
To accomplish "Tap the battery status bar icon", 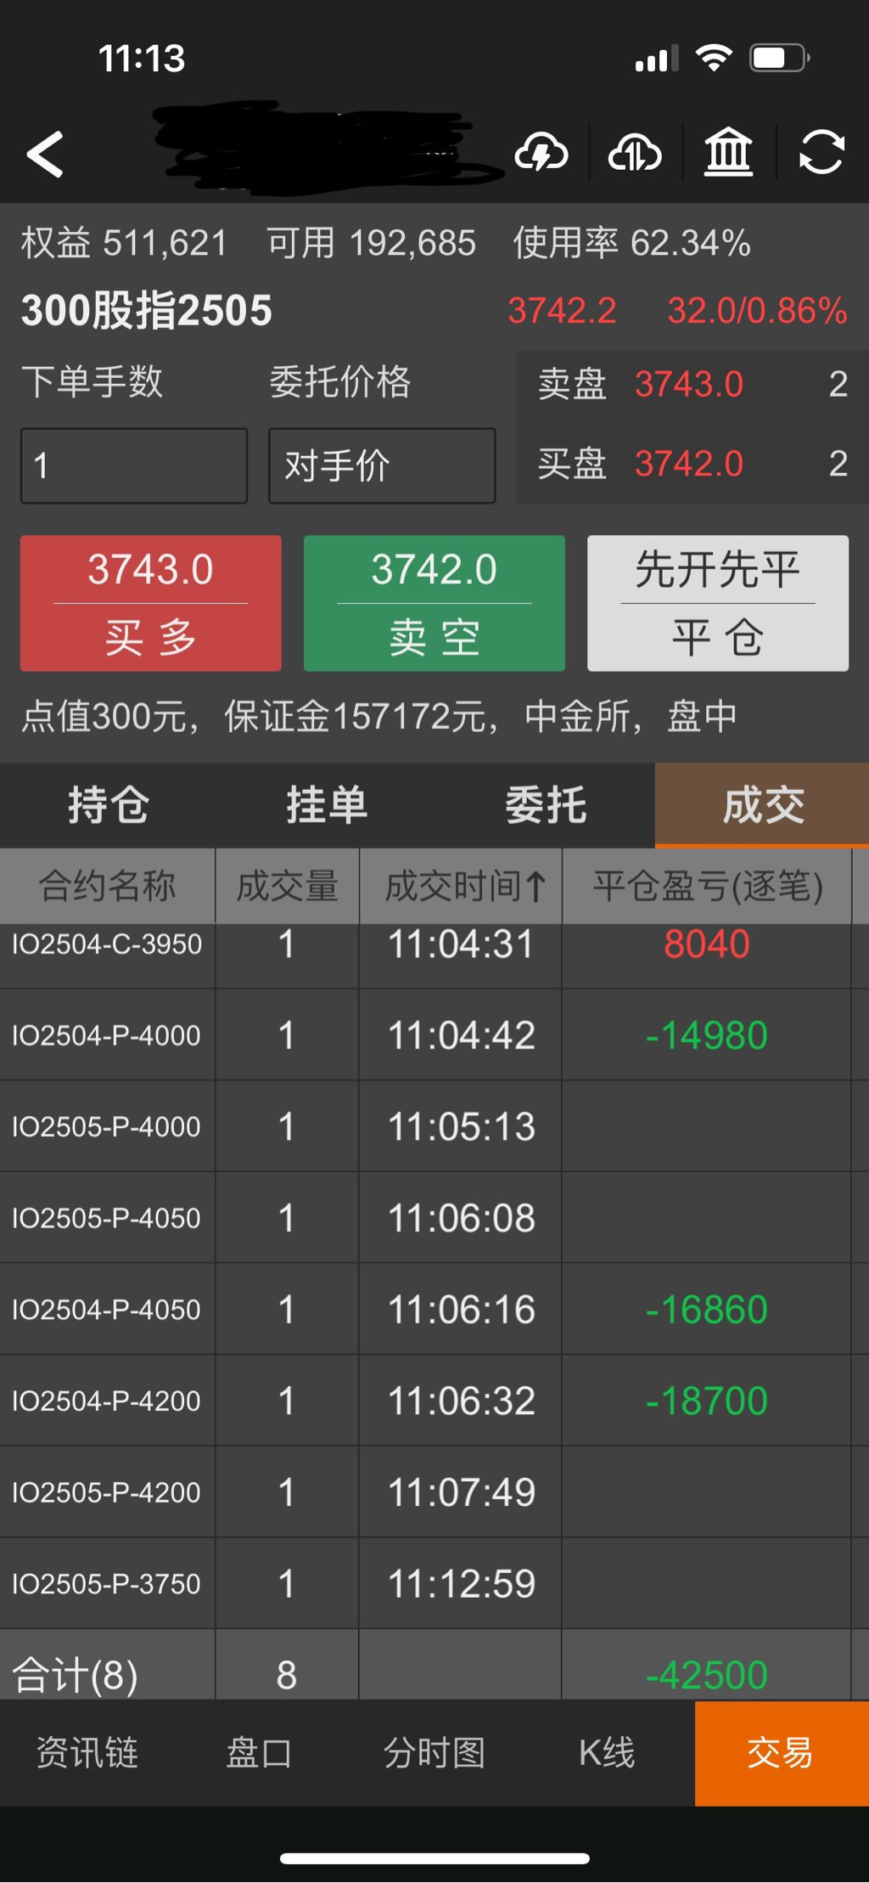I will point(780,58).
